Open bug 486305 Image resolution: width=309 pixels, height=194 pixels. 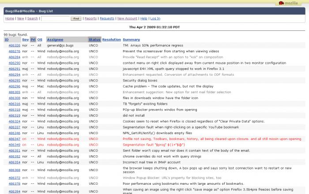point(15,92)
